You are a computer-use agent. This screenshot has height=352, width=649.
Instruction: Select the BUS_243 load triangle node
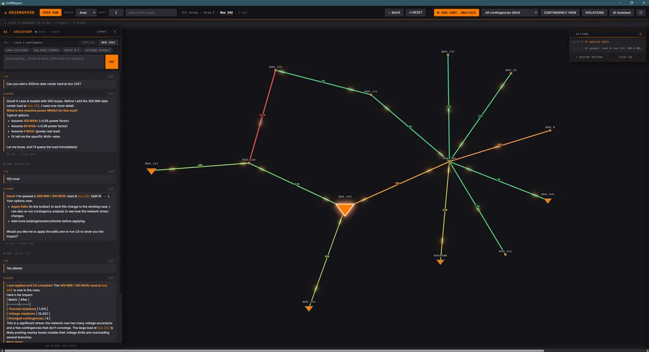tap(309, 308)
